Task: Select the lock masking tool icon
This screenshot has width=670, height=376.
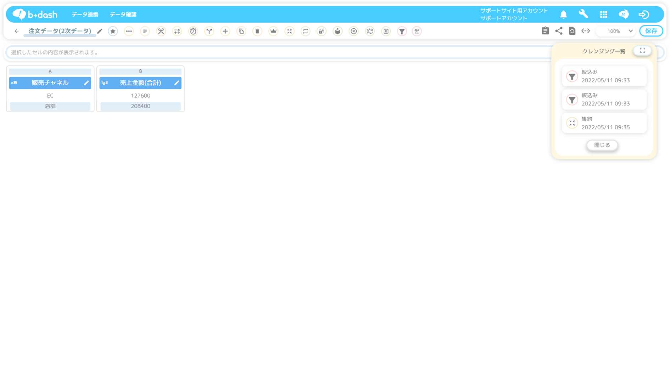Action: pyautogui.click(x=322, y=31)
